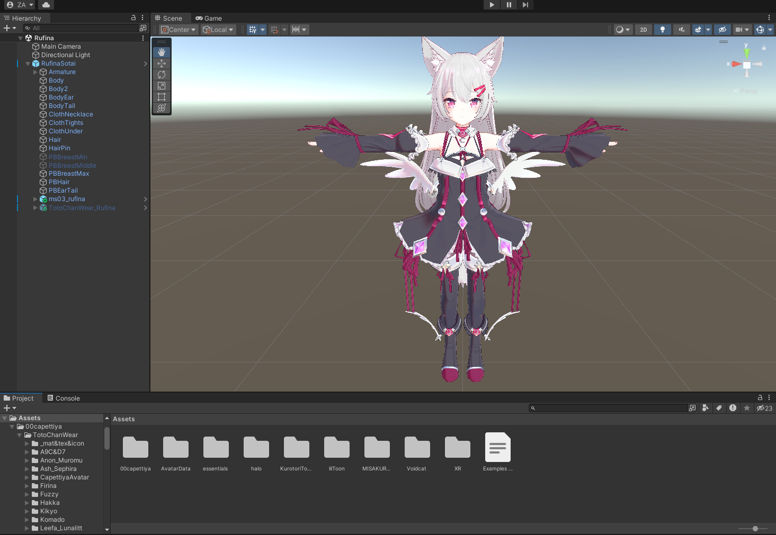Select the Hand view tool

[162, 52]
